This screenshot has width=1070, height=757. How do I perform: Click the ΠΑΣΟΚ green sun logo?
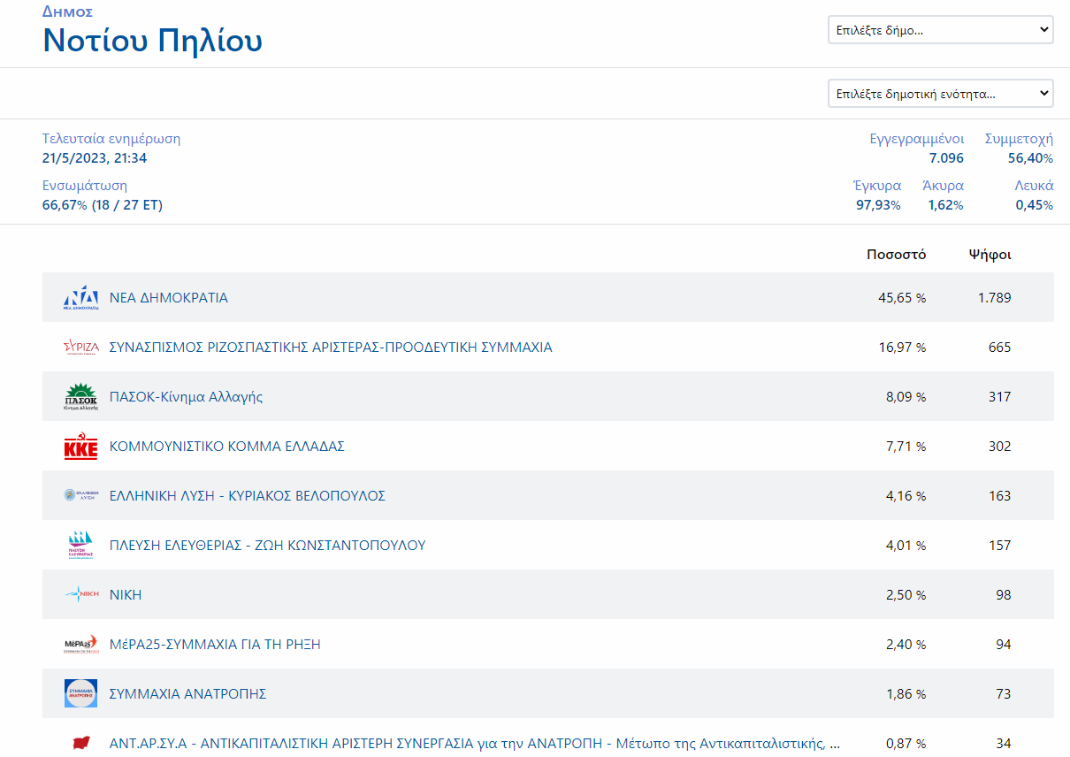(x=80, y=397)
